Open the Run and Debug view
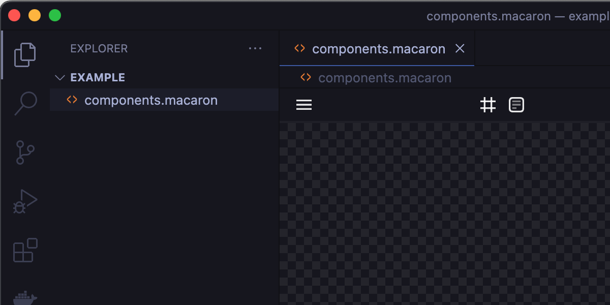 pyautogui.click(x=24, y=201)
